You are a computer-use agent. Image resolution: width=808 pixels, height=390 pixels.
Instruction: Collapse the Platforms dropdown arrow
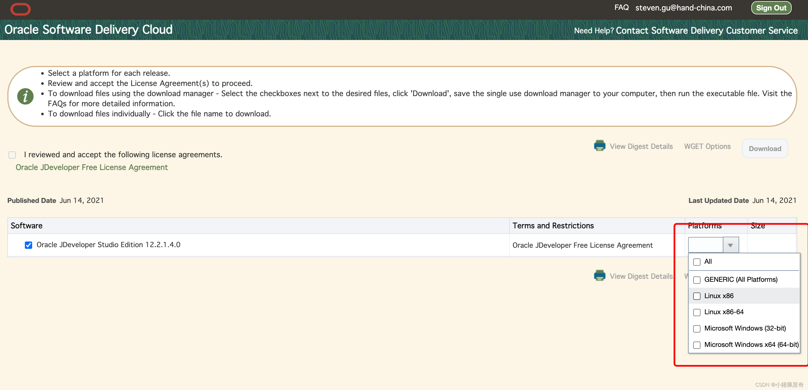point(730,245)
